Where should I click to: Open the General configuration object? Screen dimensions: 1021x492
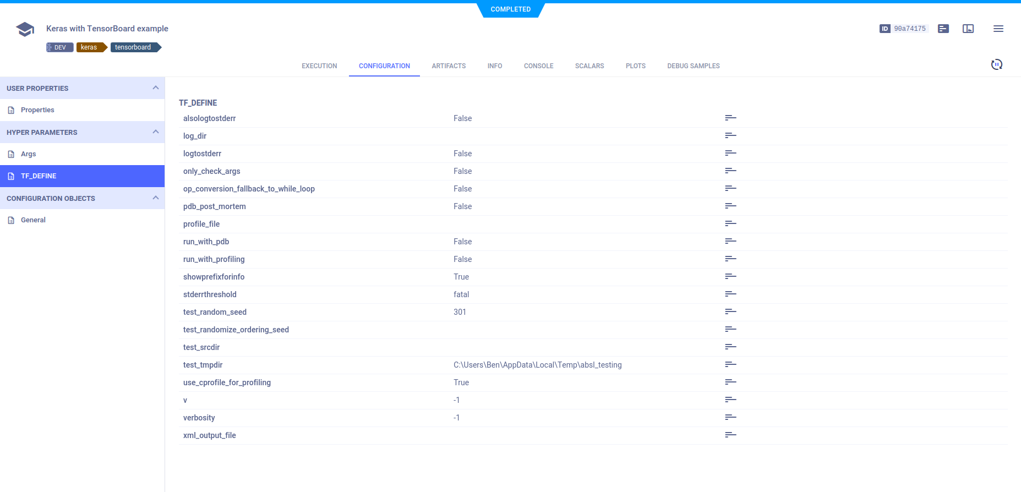[33, 220]
